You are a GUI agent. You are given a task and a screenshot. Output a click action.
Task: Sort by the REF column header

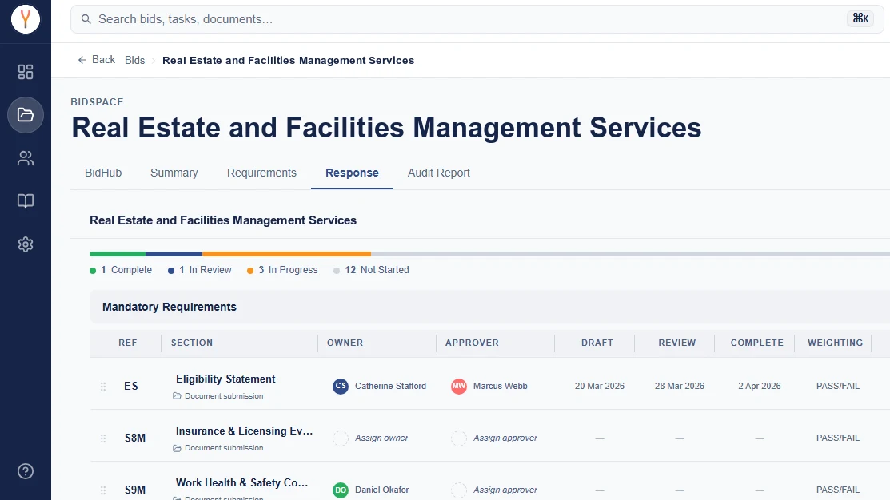(x=128, y=343)
